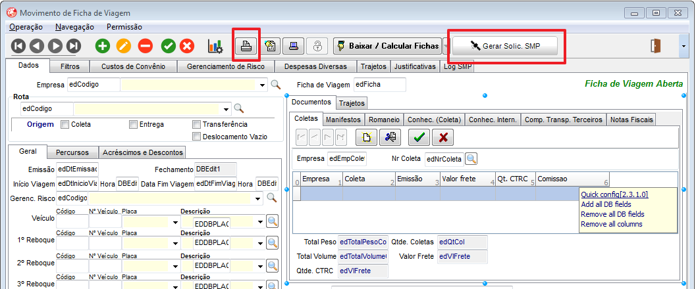Cancel coleta with red X button
The height and width of the screenshot is (289, 696).
[x=443, y=137]
